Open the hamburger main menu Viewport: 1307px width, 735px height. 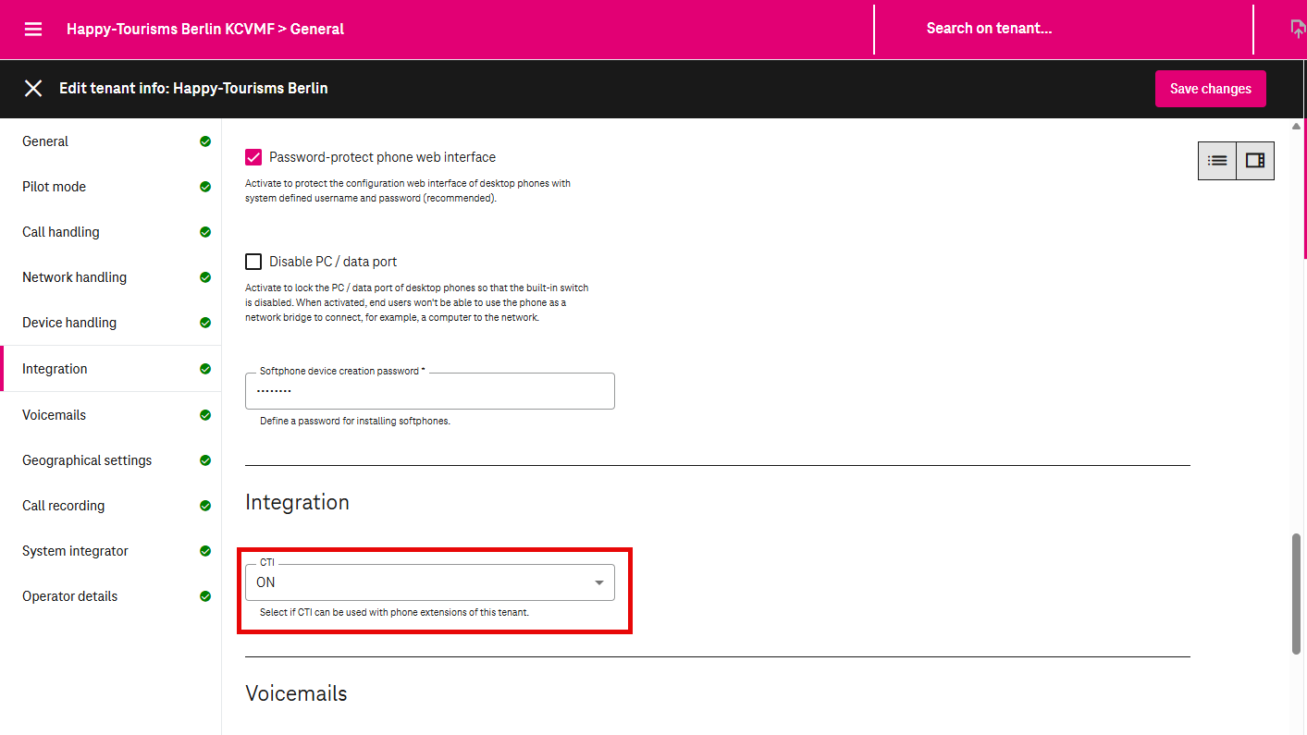[x=33, y=29]
